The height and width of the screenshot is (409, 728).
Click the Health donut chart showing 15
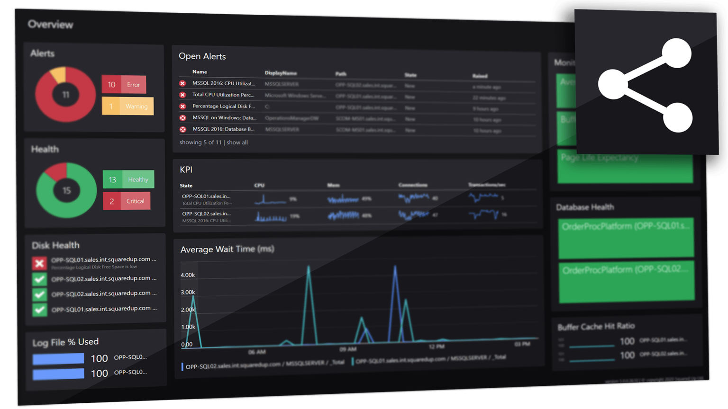tap(66, 190)
